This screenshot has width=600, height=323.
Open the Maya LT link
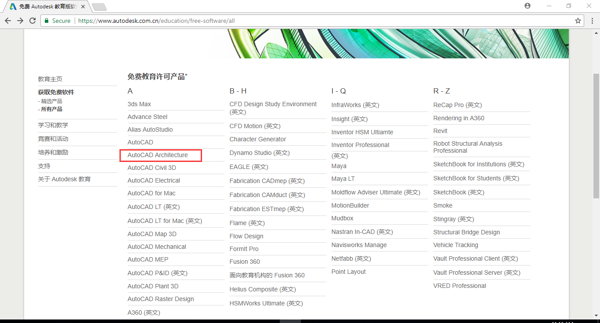[x=343, y=179]
